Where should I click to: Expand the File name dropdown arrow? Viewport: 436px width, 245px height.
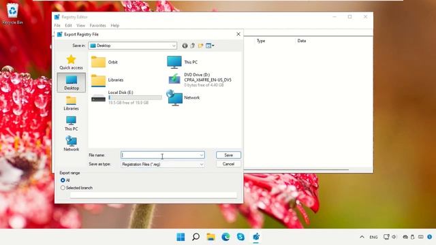point(202,155)
